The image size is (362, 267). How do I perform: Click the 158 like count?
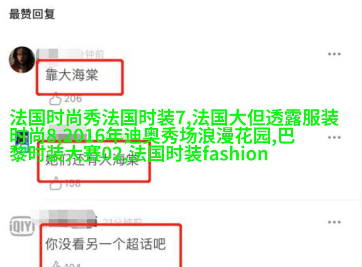pos(73,184)
